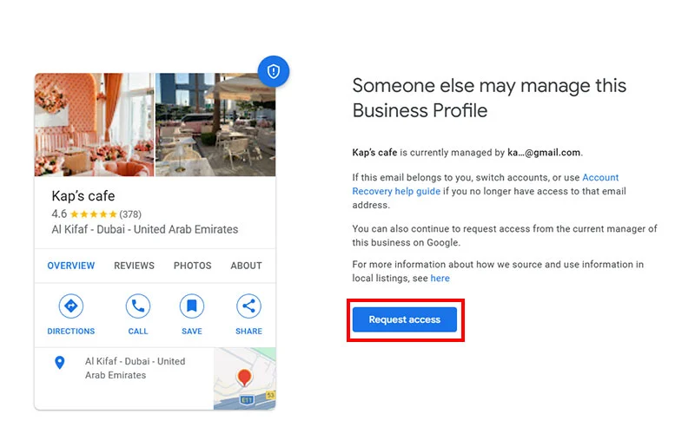695x434 pixels.
Task: Follow the 'here' local listings link
Action: point(440,279)
